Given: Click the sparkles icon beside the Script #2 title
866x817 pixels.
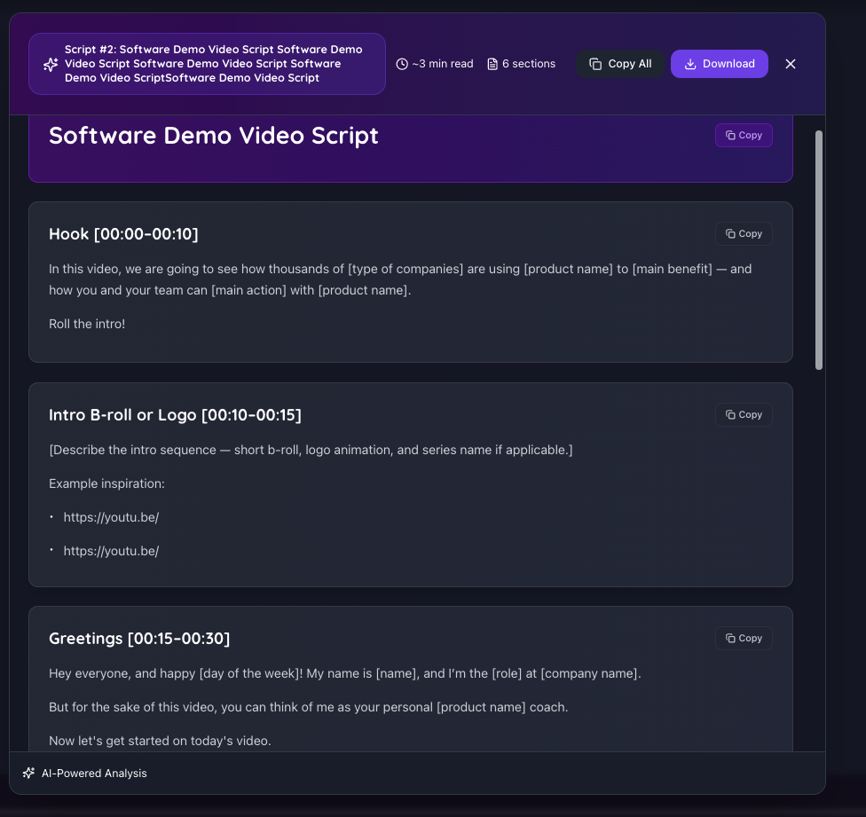Looking at the screenshot, I should click(51, 64).
